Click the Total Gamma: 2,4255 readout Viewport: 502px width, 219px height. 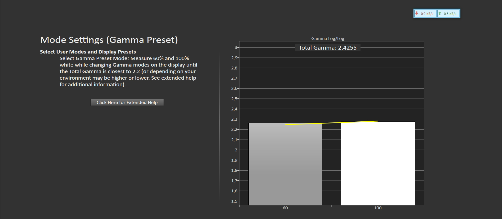(328, 48)
